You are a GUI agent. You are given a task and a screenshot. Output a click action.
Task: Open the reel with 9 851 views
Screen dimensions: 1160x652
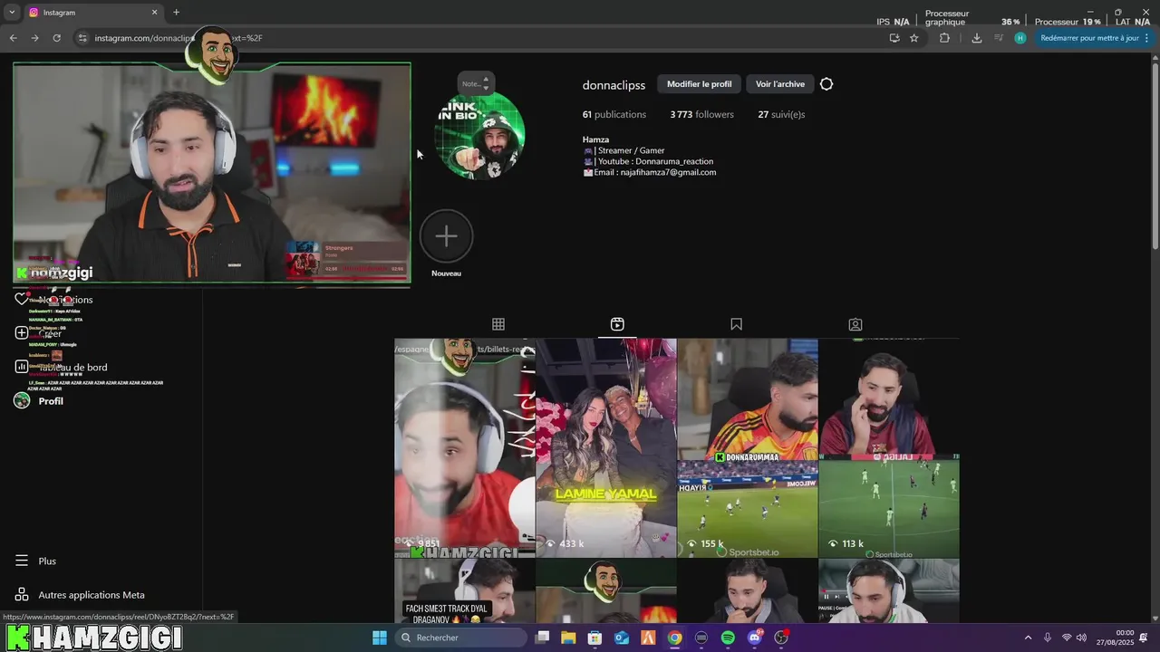point(464,448)
